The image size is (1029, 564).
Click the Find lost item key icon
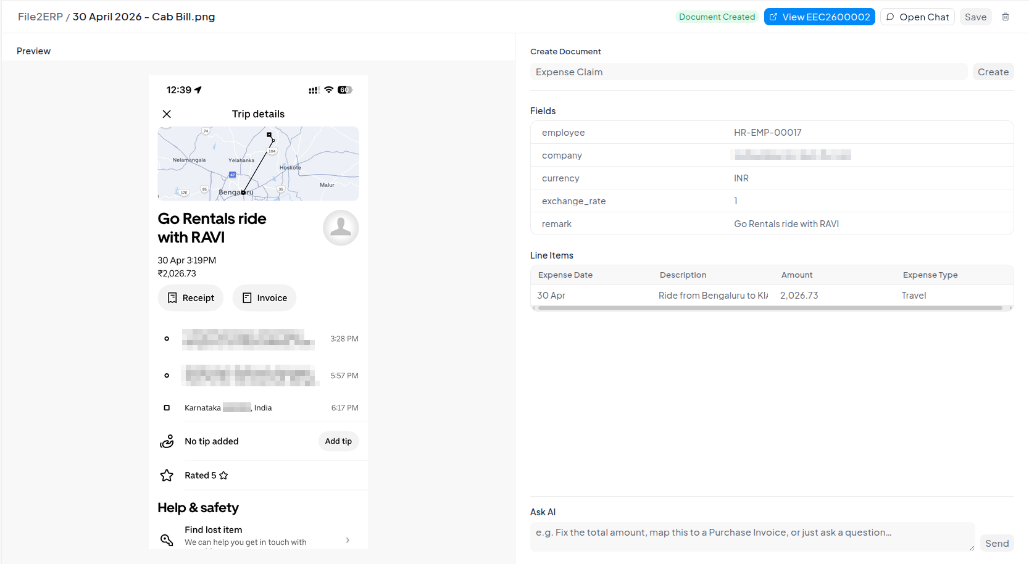[167, 540]
